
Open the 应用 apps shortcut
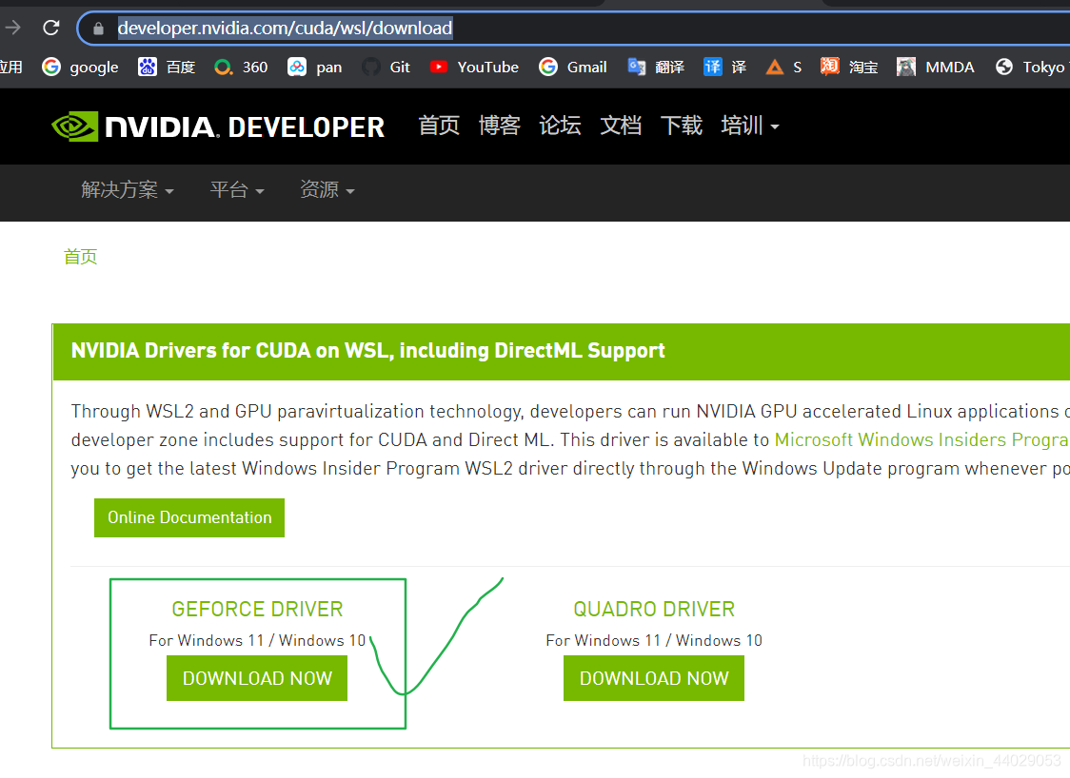(10, 67)
